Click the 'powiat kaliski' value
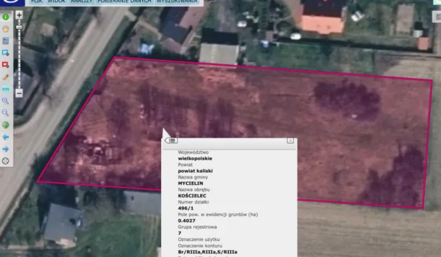This screenshot has height=257, width=441. [195, 171]
